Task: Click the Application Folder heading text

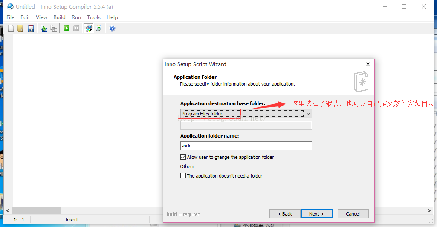Action: (195, 77)
